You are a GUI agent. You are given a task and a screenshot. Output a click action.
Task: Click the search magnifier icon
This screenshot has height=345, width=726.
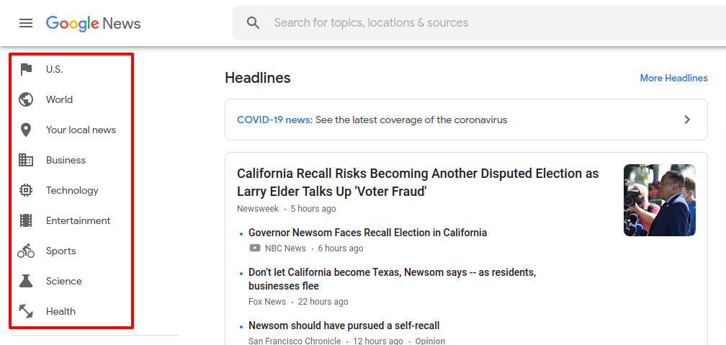[x=254, y=23]
